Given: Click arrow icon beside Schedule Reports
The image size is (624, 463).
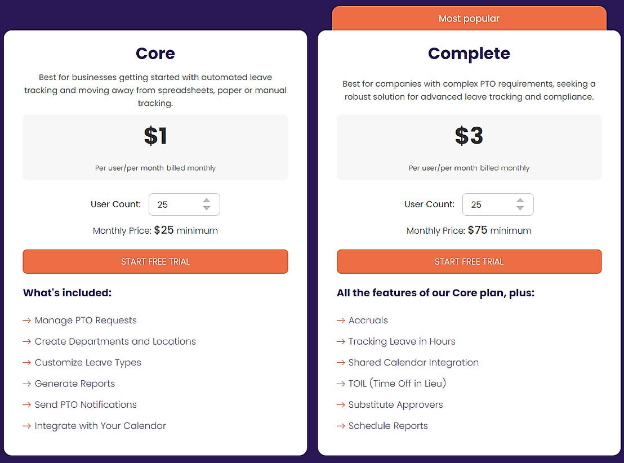Looking at the screenshot, I should [x=340, y=426].
